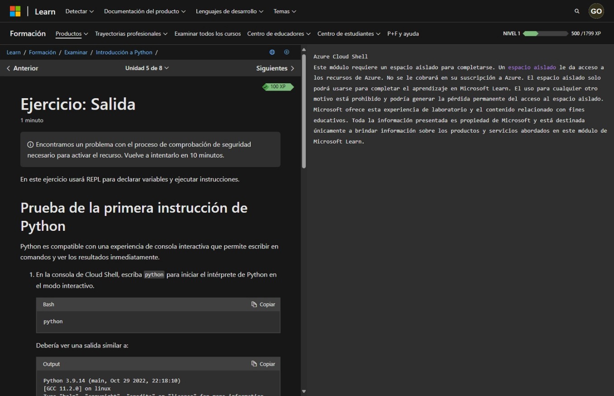Click the add to collection plus icon
The image size is (614, 396).
pos(286,52)
